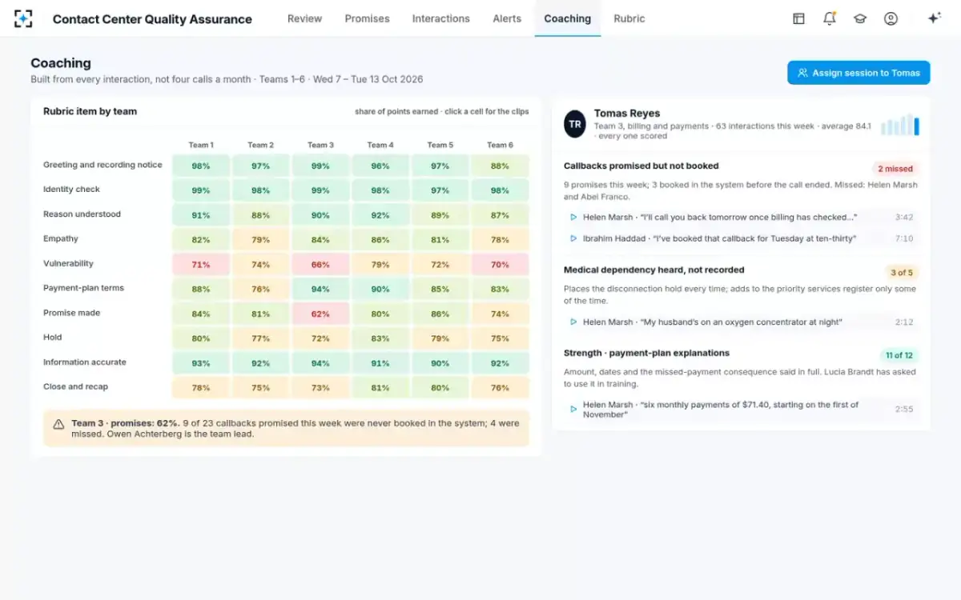
Task: Click the Team 3 promises 62% alert banner
Action: point(286,428)
